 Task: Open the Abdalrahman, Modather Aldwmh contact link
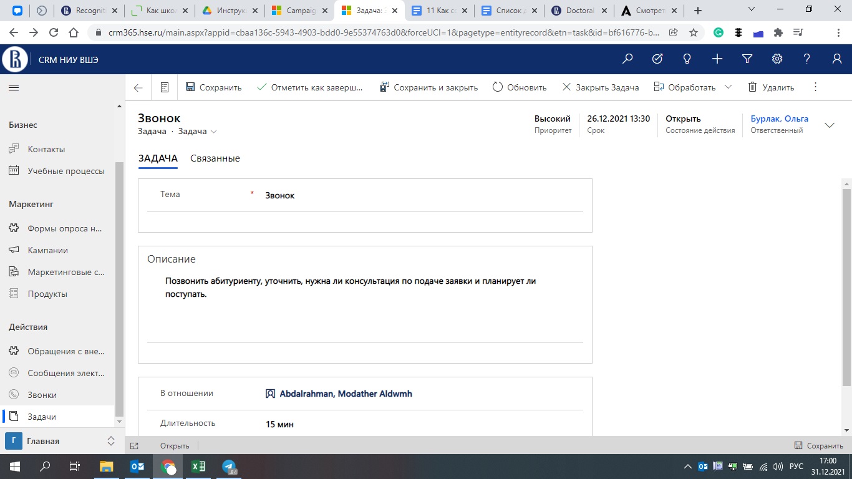[x=346, y=394]
